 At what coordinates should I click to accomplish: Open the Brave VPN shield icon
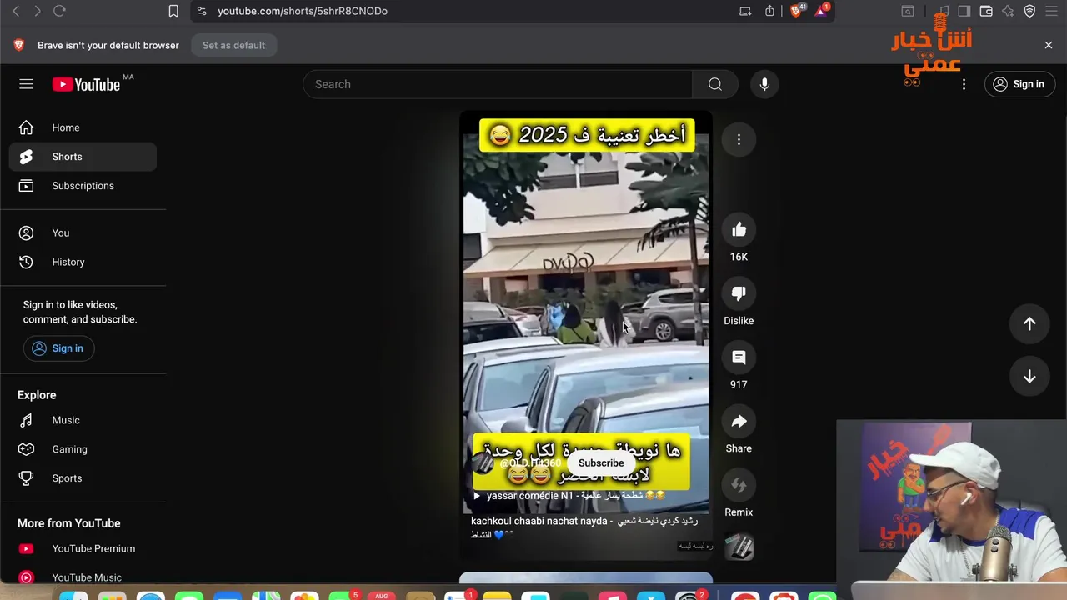(x=1029, y=11)
